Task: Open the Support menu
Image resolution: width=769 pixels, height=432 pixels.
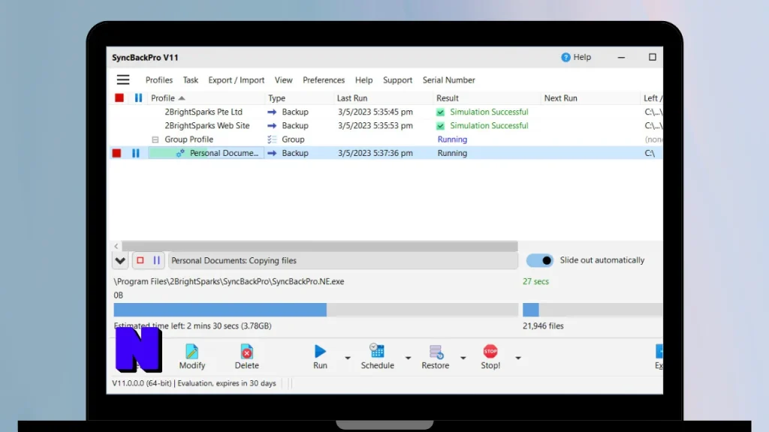Action: (x=398, y=79)
